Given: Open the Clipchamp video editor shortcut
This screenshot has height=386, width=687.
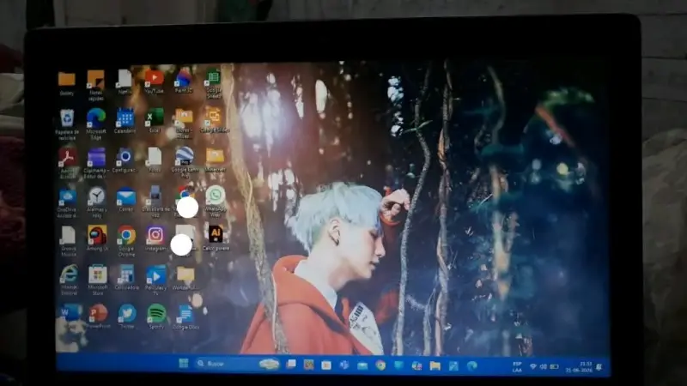Looking at the screenshot, I should (x=96, y=164).
